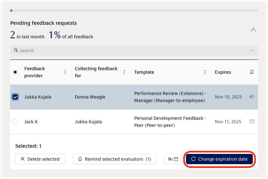Click the bell icon in the table header
The width and height of the screenshot is (268, 179).
[252, 72]
